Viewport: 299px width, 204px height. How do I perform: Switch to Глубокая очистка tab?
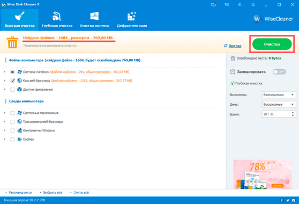pos(57,20)
